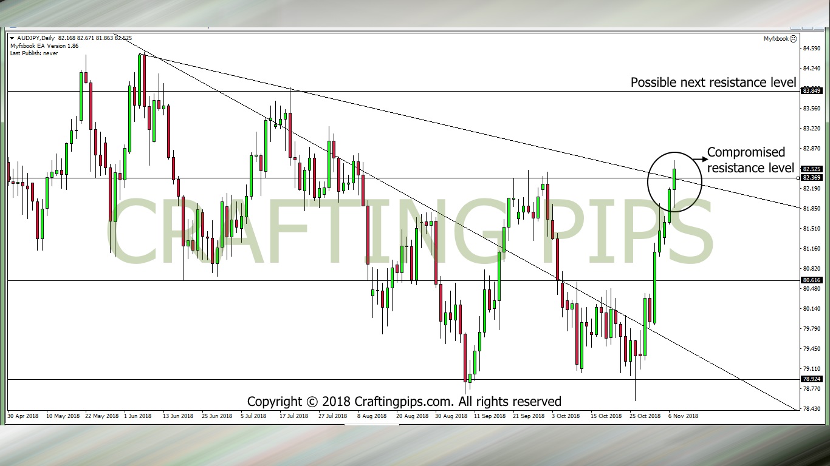830x466 pixels.
Task: Click the 81.510 price axis label
Action: pos(812,229)
